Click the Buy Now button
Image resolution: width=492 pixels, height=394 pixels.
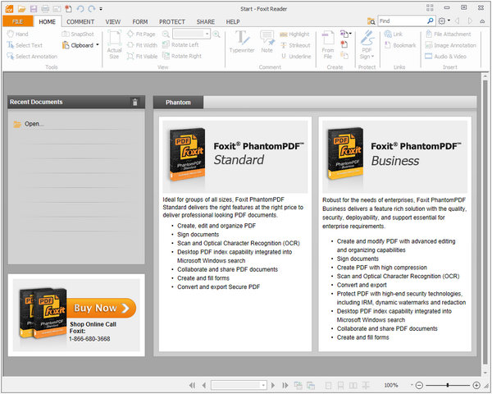click(102, 309)
